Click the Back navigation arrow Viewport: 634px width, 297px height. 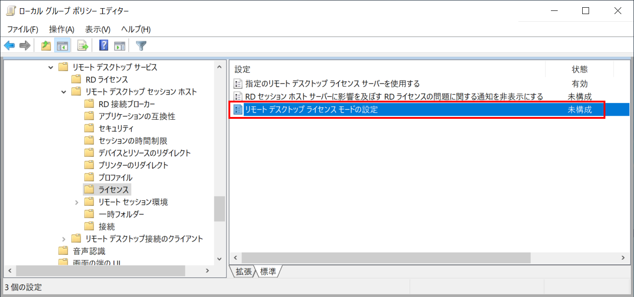[x=10, y=44]
